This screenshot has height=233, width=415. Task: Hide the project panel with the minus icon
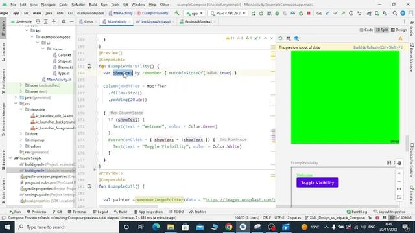(x=71, y=21)
